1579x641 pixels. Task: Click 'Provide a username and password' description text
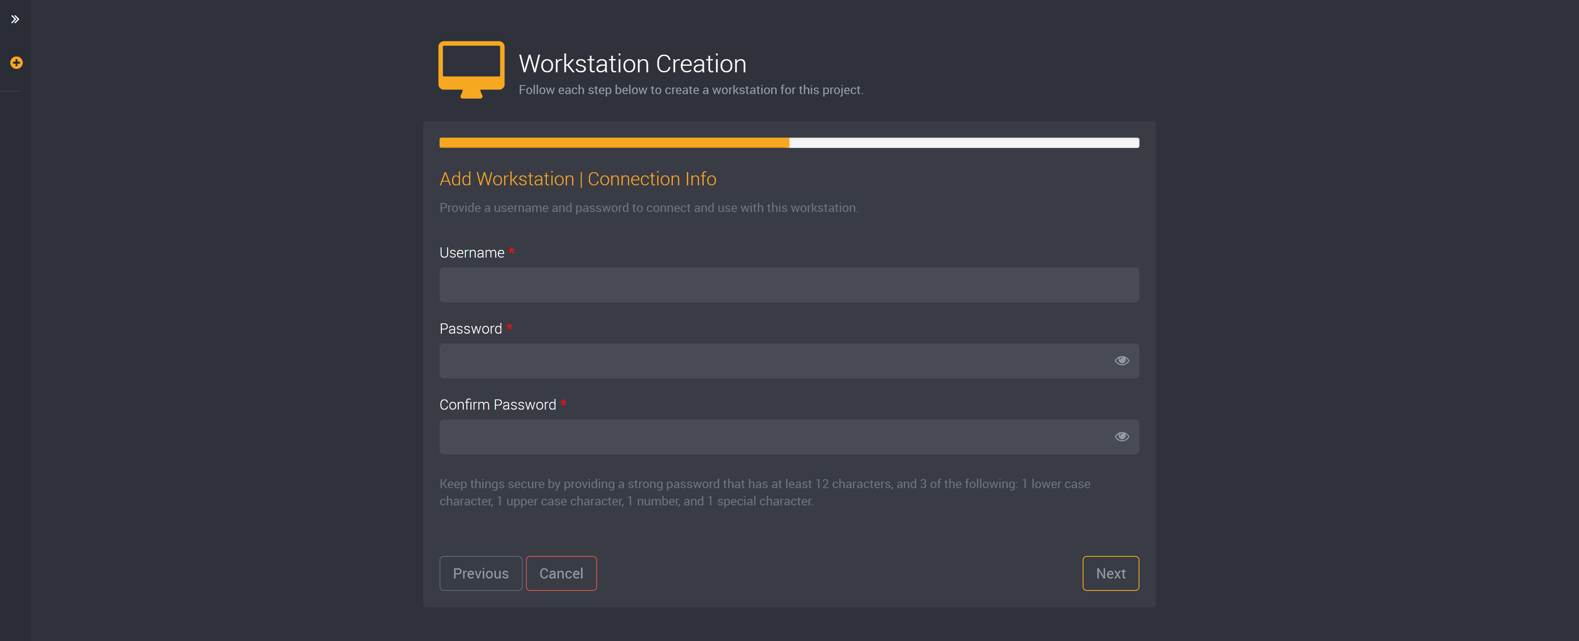pos(648,208)
